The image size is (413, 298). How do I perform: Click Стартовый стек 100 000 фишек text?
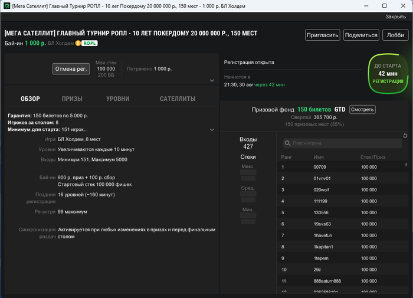tap(94, 185)
